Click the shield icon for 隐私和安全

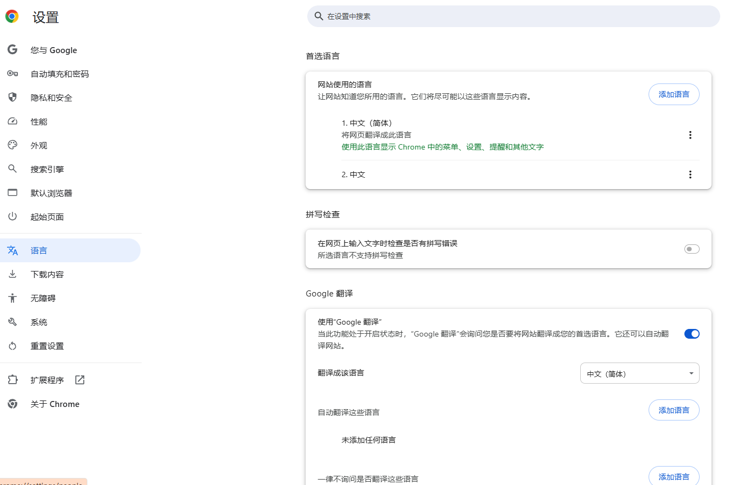(x=12, y=98)
